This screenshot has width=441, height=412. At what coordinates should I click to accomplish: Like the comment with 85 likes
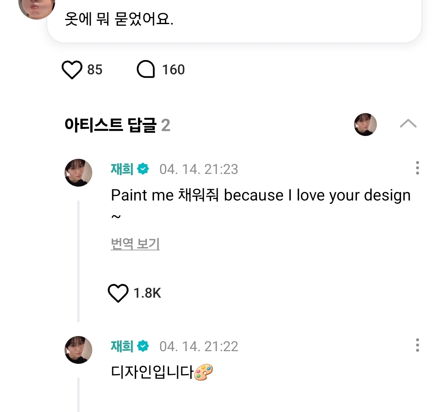(x=72, y=70)
